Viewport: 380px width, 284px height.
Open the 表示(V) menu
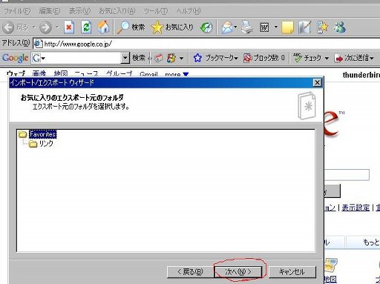[x=79, y=11]
